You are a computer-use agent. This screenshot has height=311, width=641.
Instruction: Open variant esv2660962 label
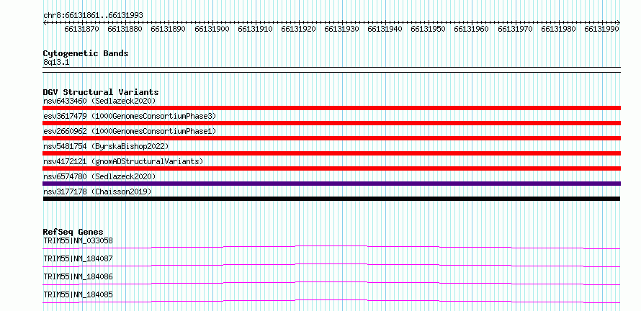[x=130, y=131]
